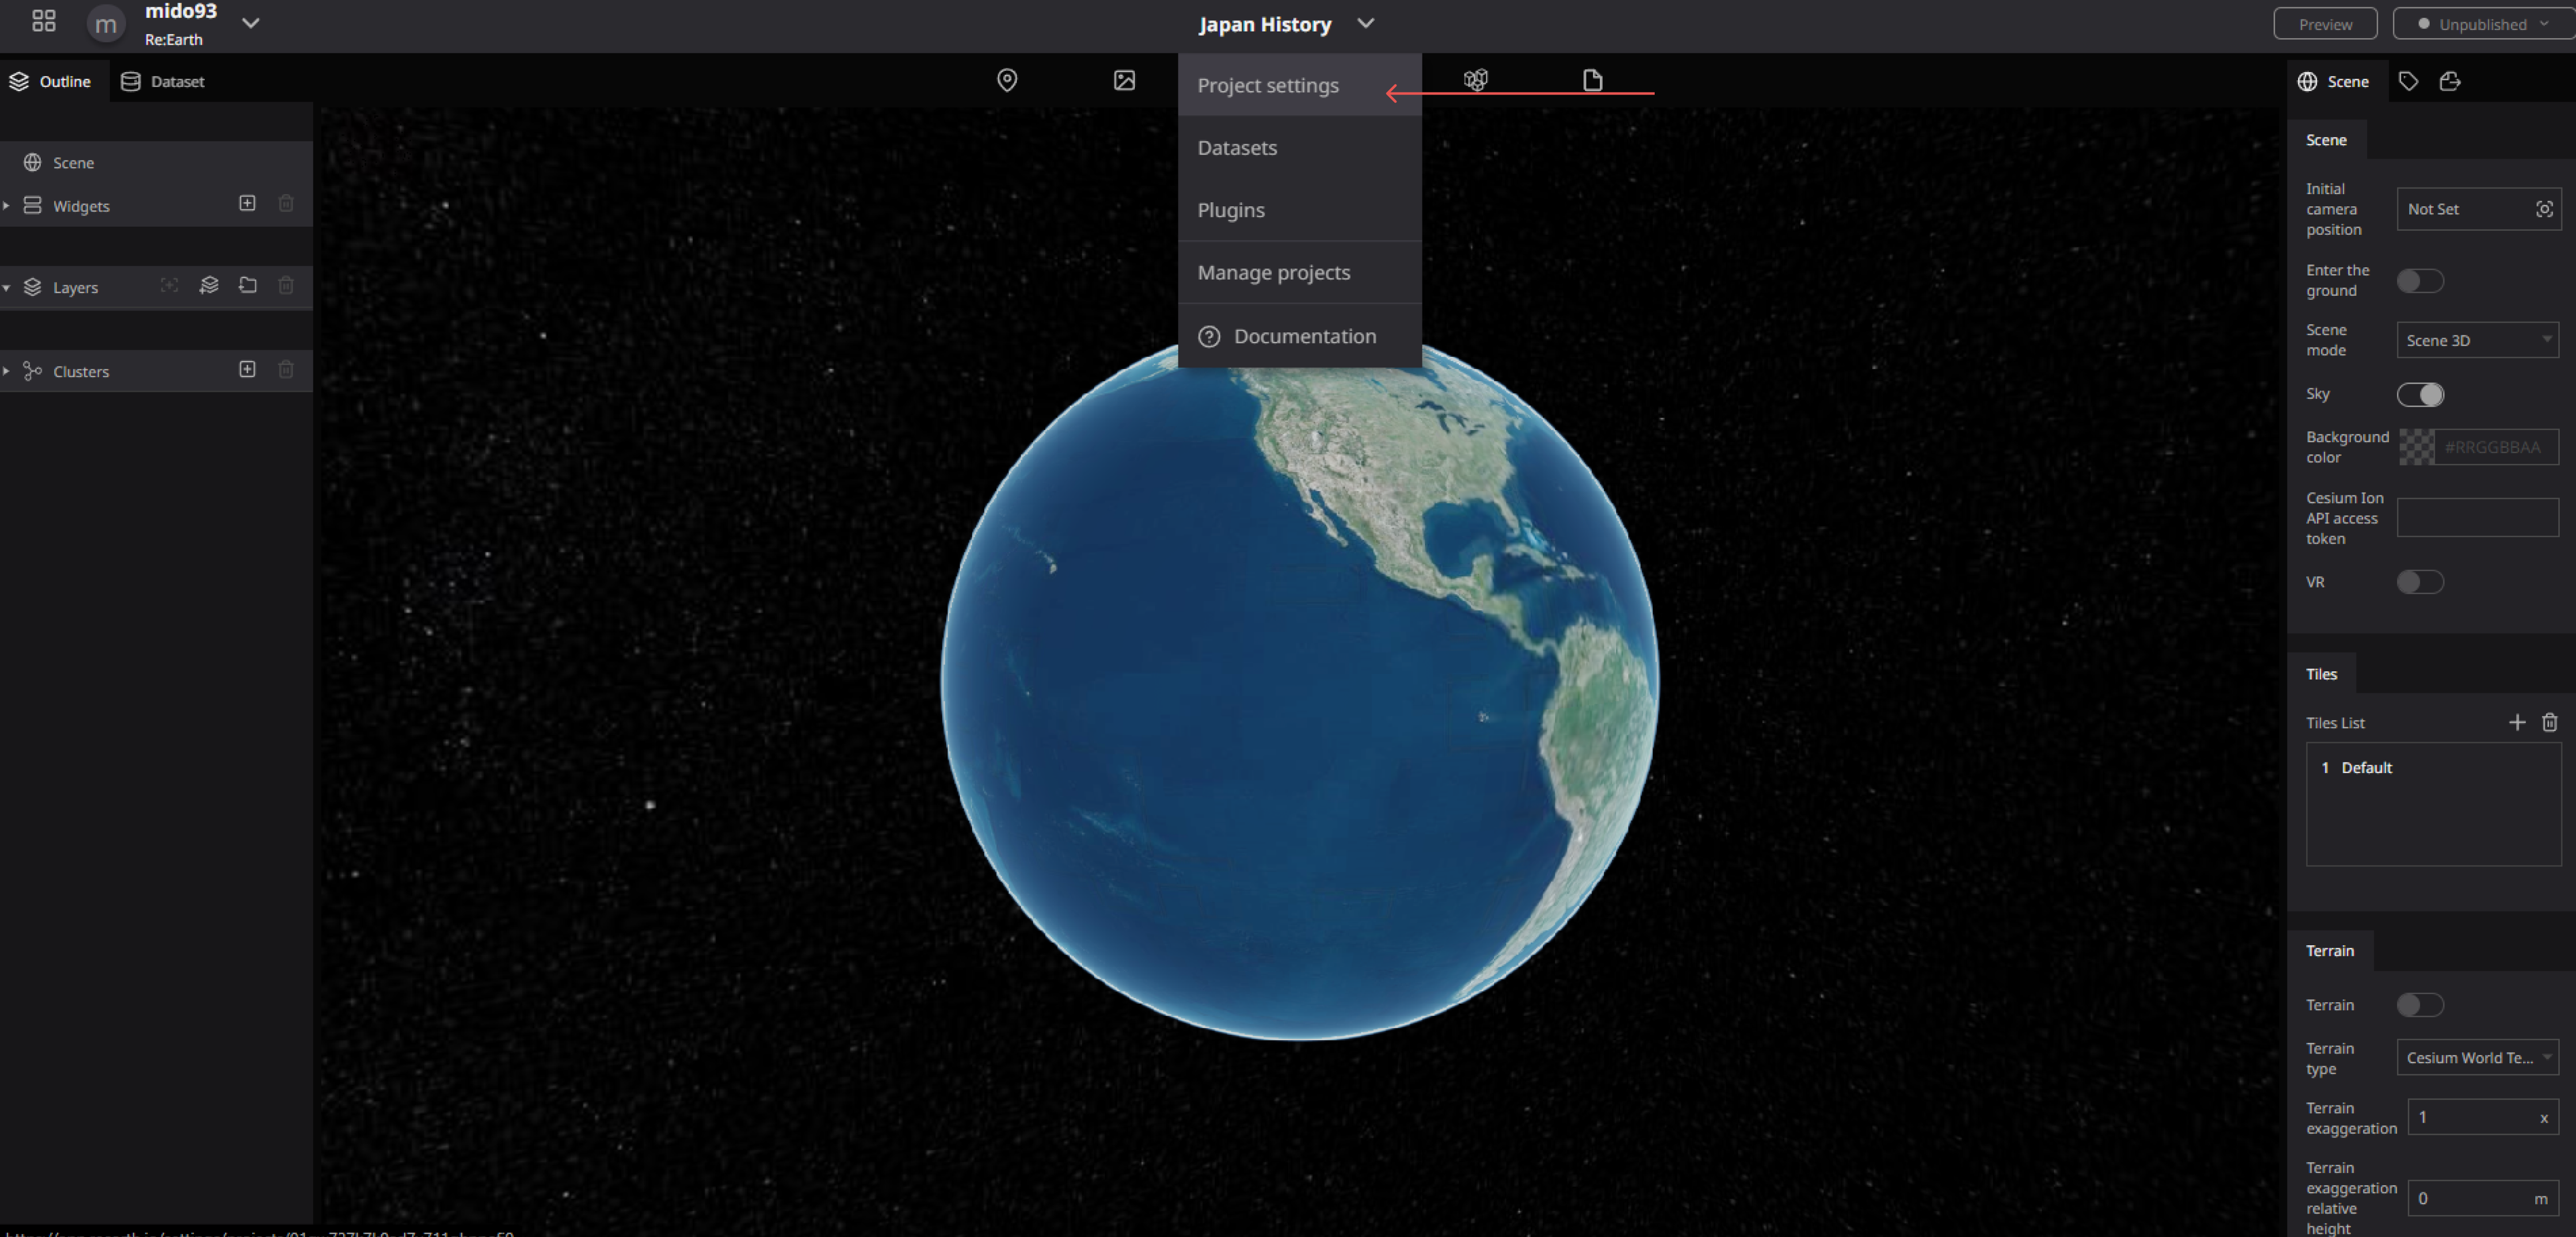The height and width of the screenshot is (1237, 2576).
Task: Open the dashboard grid icon
Action: 43,21
